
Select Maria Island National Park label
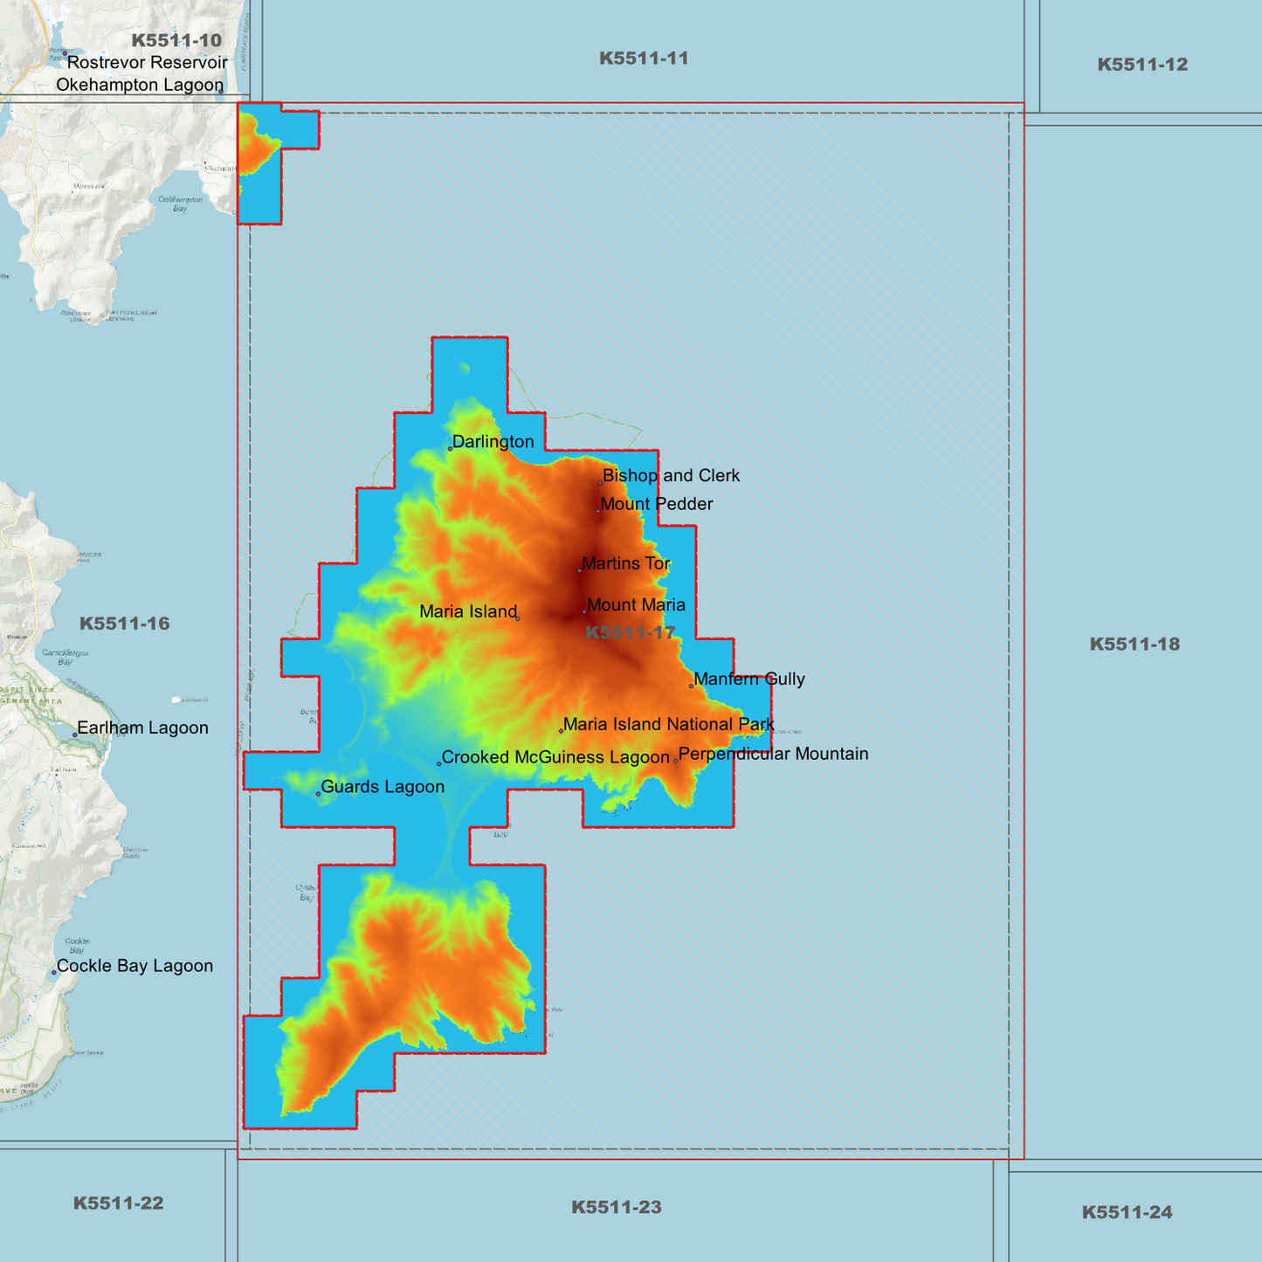click(x=669, y=724)
